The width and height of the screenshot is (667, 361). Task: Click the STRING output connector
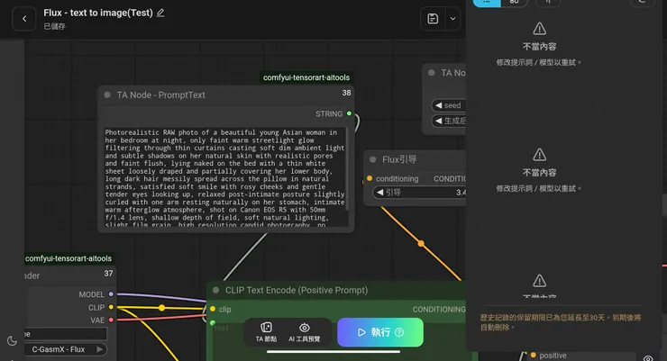(x=349, y=113)
